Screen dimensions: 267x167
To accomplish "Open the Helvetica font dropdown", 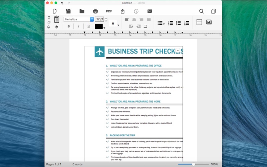I will click(x=78, y=19).
